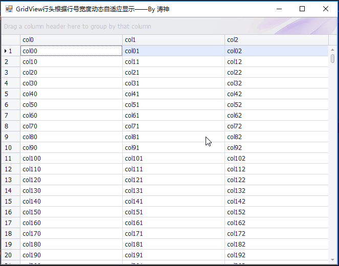Click the cell with text col101
This screenshot has width=339, height=266.
173,158
